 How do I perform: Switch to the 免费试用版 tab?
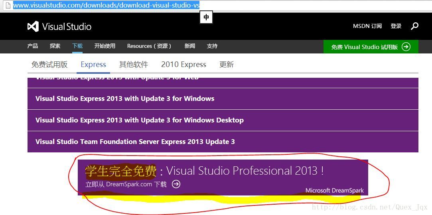49,65
